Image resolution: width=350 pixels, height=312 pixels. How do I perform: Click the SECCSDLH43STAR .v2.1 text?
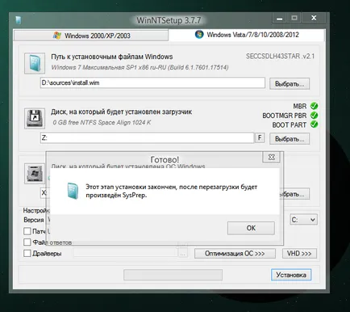coord(280,57)
